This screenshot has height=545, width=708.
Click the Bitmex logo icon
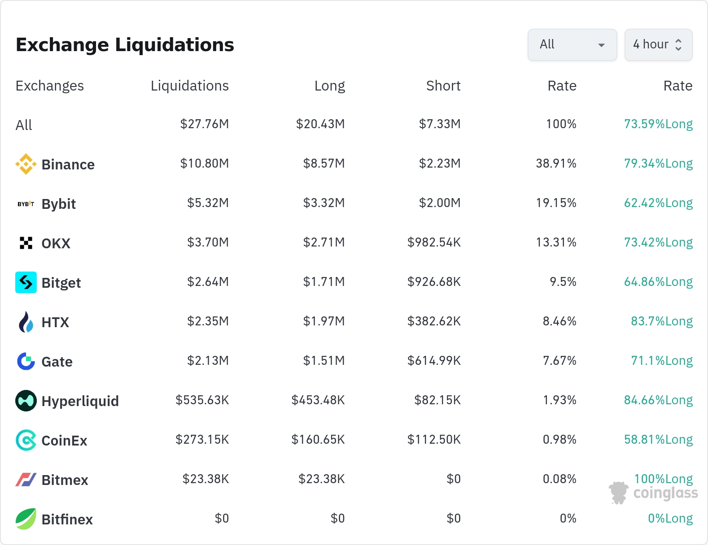(26, 480)
